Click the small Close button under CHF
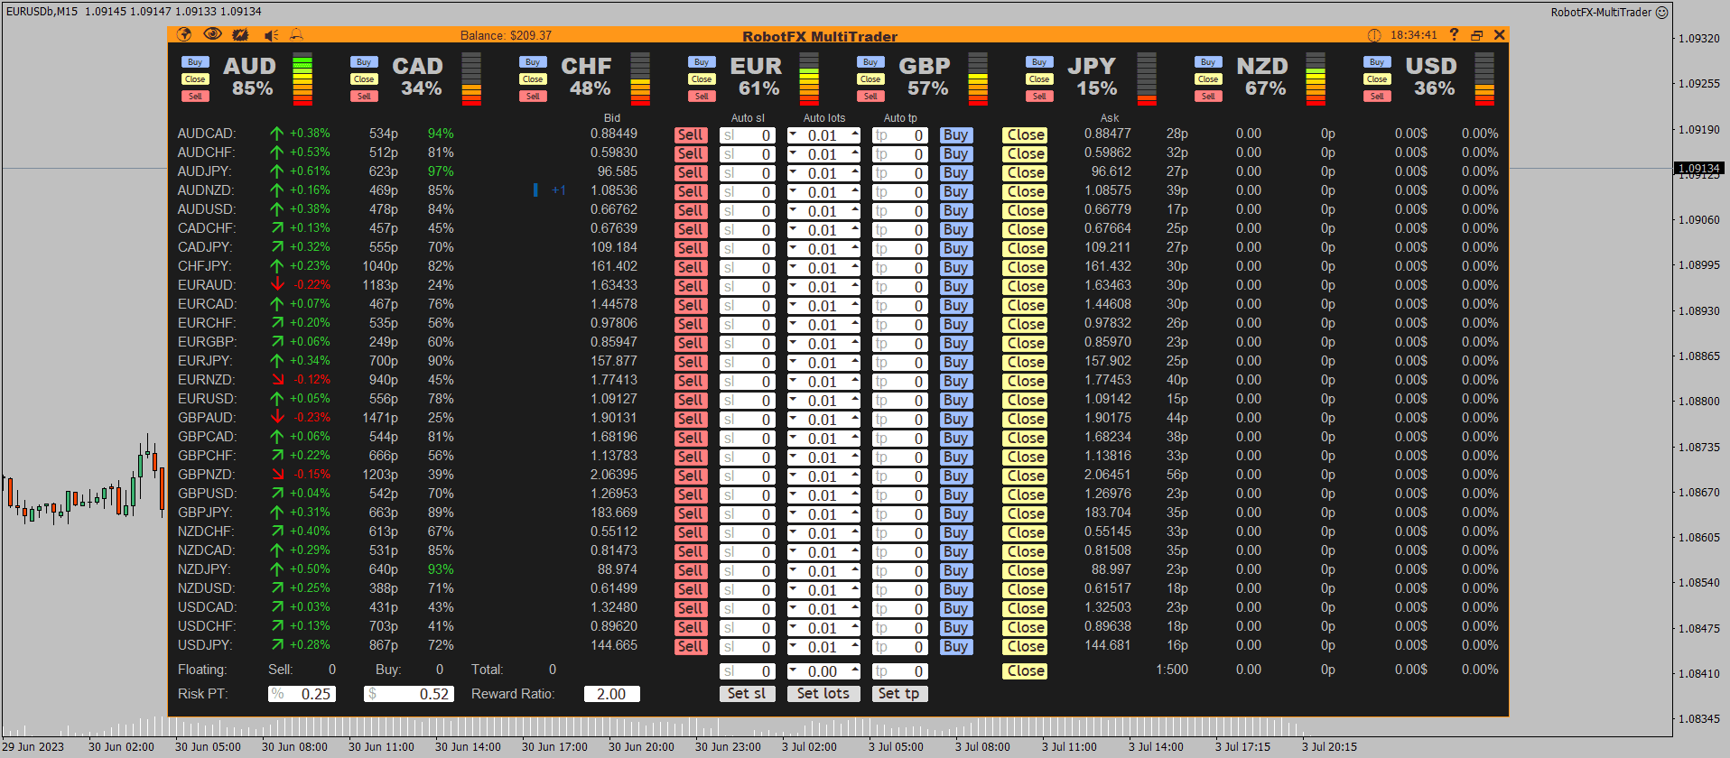 [x=533, y=79]
